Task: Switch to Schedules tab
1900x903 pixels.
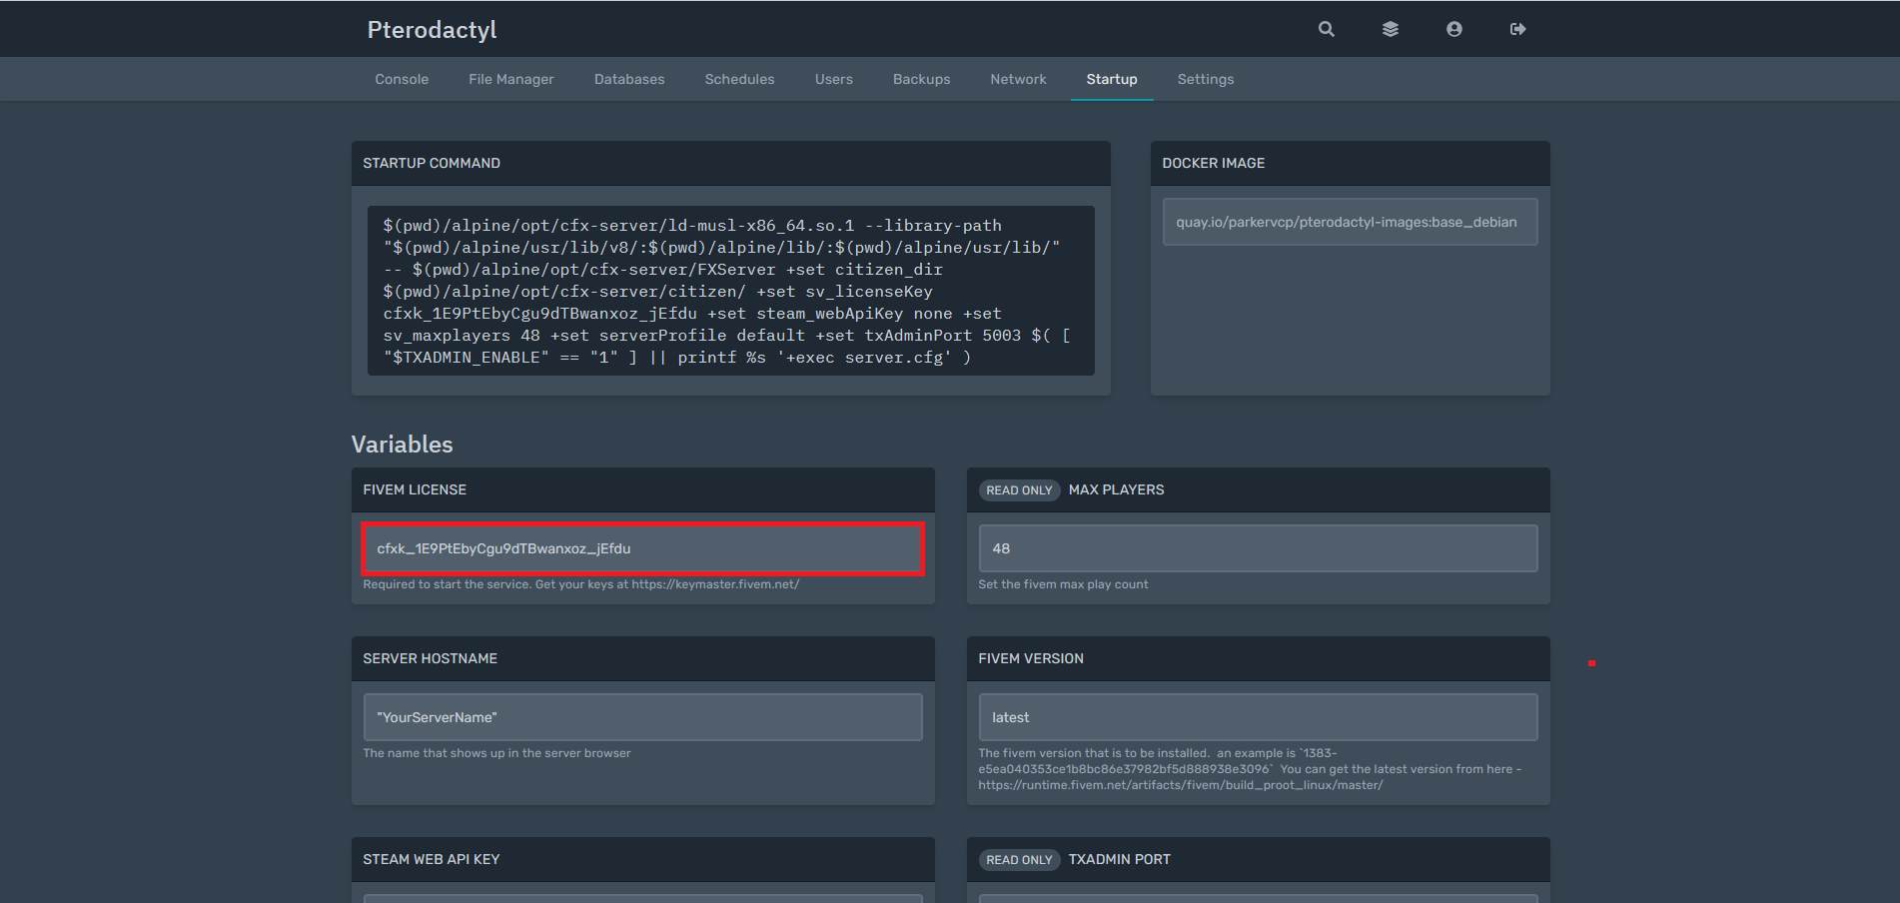Action: coord(739,79)
